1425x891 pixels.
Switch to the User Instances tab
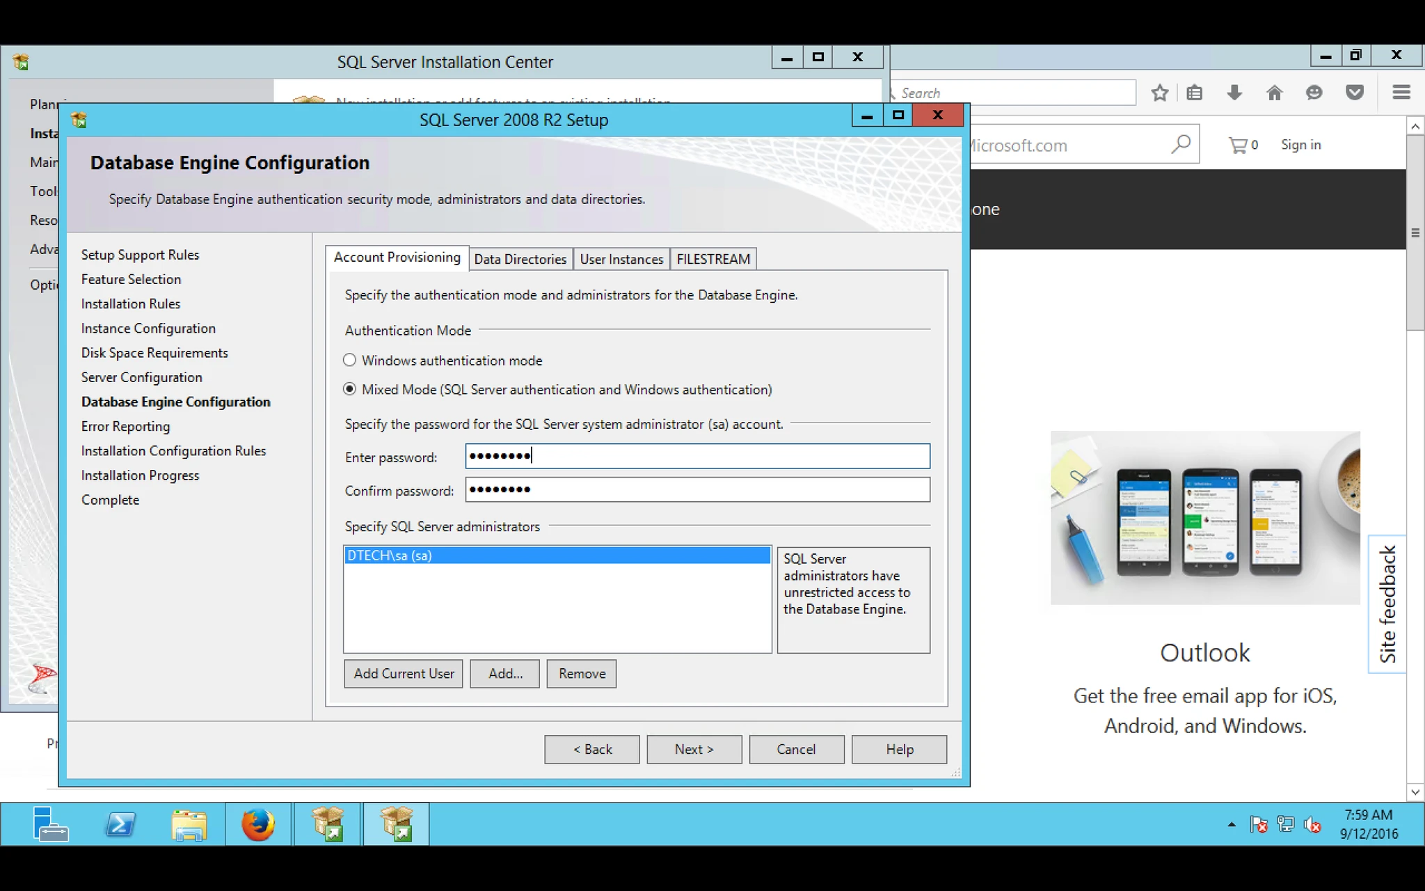pyautogui.click(x=621, y=259)
